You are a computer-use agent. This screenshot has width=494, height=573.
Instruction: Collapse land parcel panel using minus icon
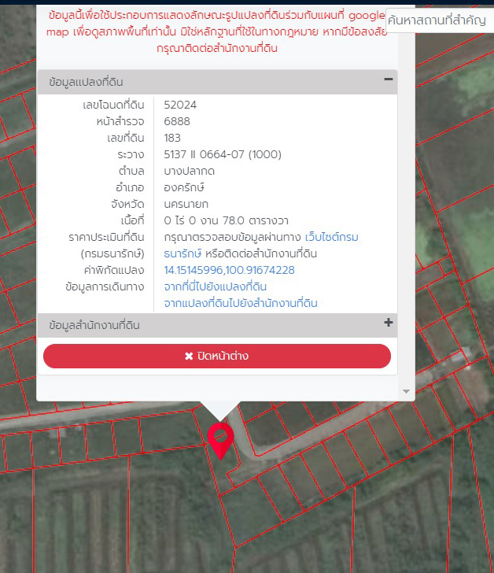click(388, 79)
